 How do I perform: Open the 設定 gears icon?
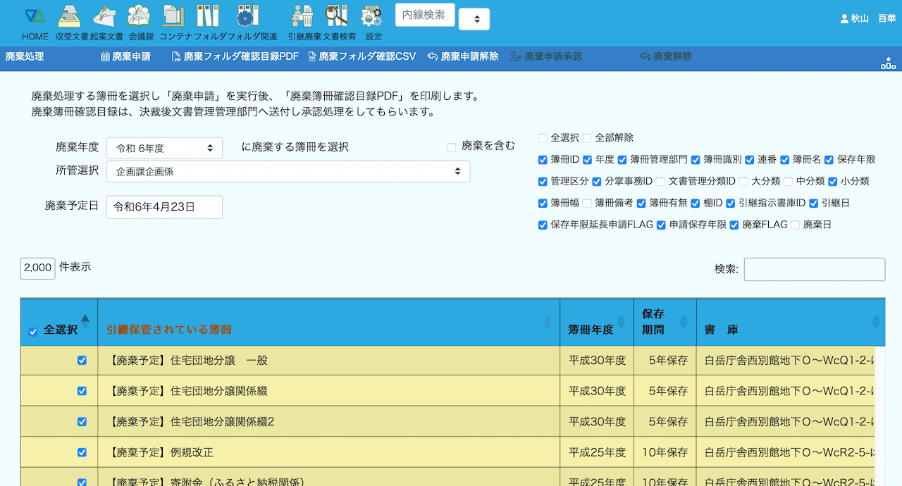coord(372,17)
